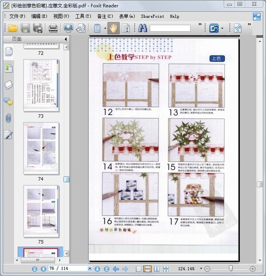
Task: Click the 上色 blue label on page
Action: click(217, 58)
